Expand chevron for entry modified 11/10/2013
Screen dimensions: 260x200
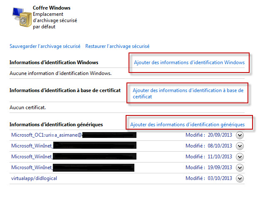(240, 157)
